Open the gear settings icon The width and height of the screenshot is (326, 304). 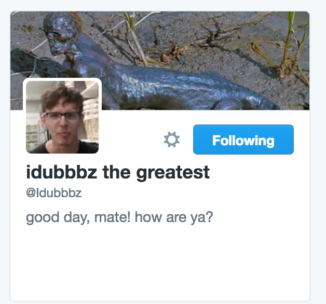tap(171, 140)
